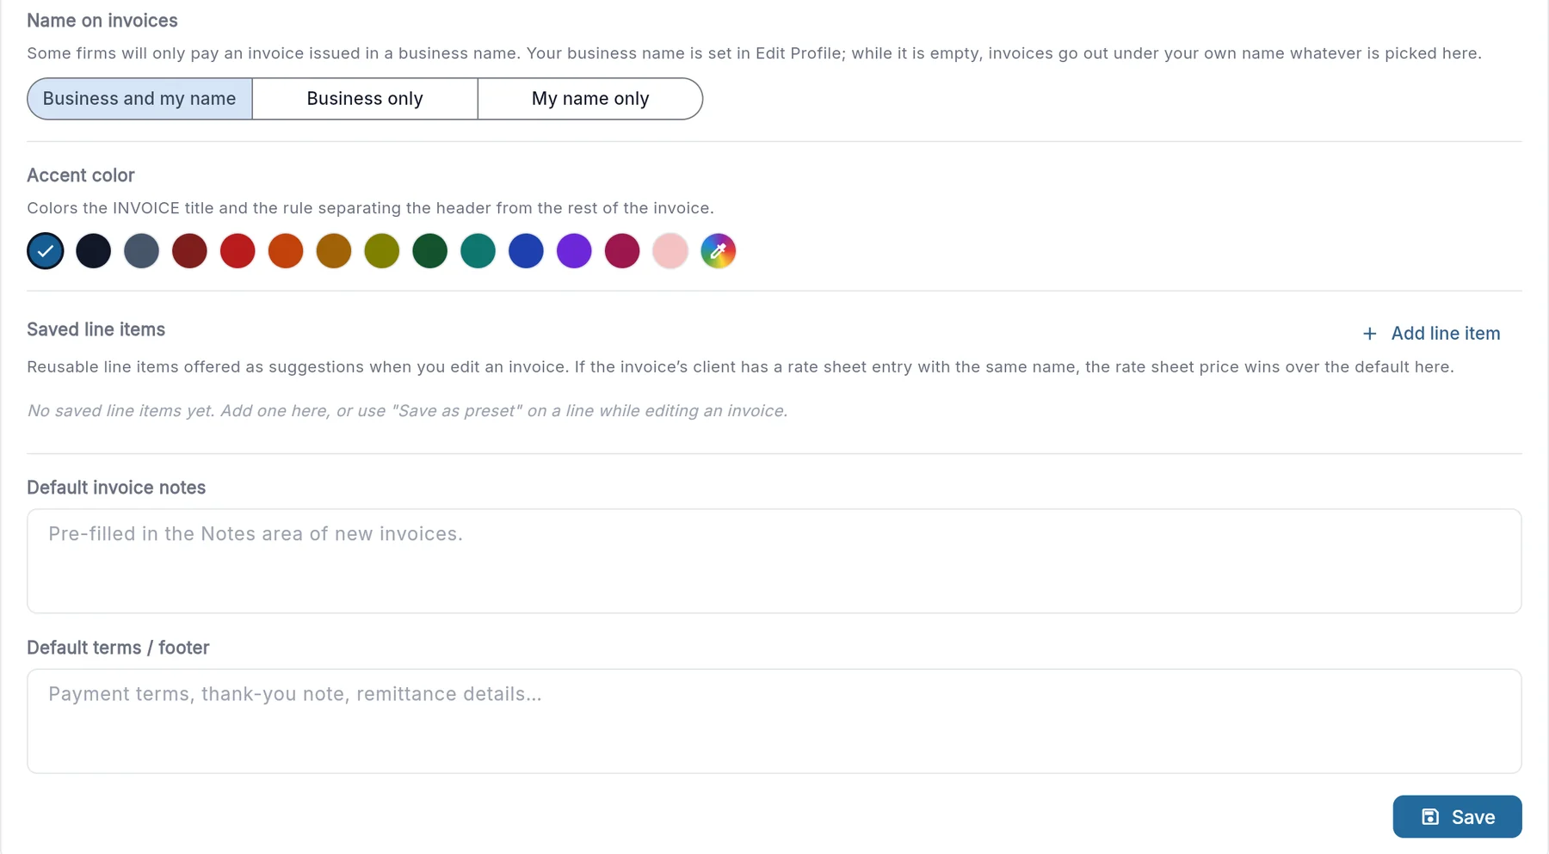This screenshot has height=854, width=1549.
Task: Pick the olive accent swatch
Action: [382, 251]
